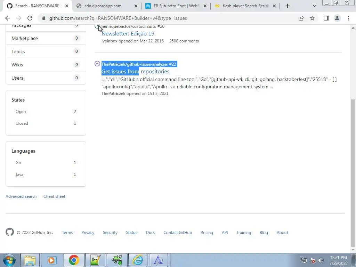Click the network tray icon

point(304,260)
